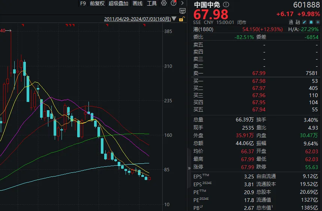Click 委差 value -6854
Viewport: 322px width, 211px height.
312,37
